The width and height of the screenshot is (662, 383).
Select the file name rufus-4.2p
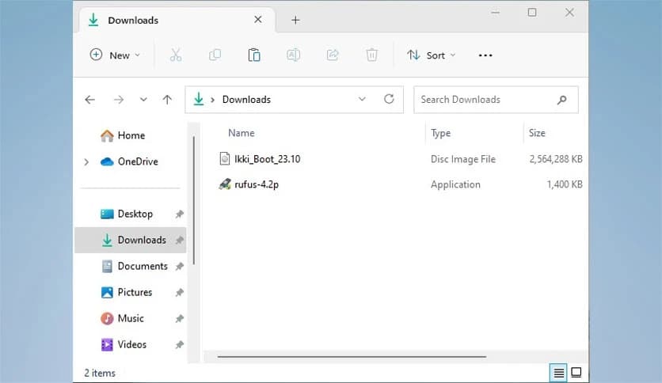click(257, 184)
